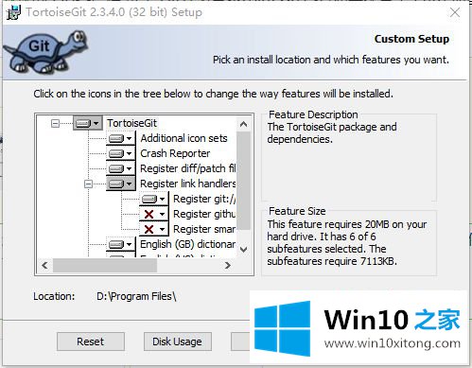Select the English (GB) dictionary label
This screenshot has width=472, height=368.
click(x=188, y=244)
